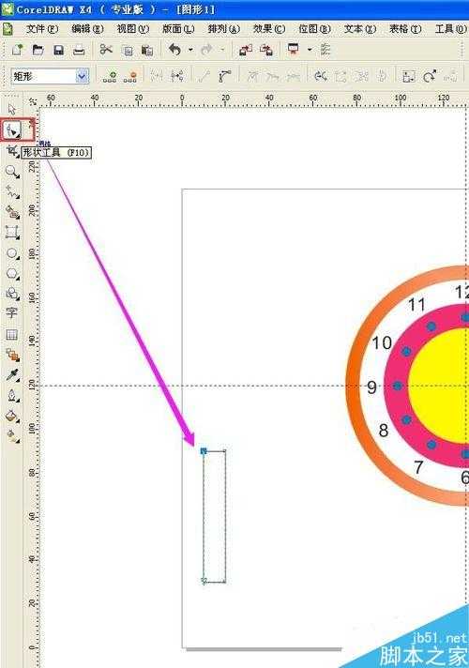Select the Shape tool (F10)

tap(11, 129)
